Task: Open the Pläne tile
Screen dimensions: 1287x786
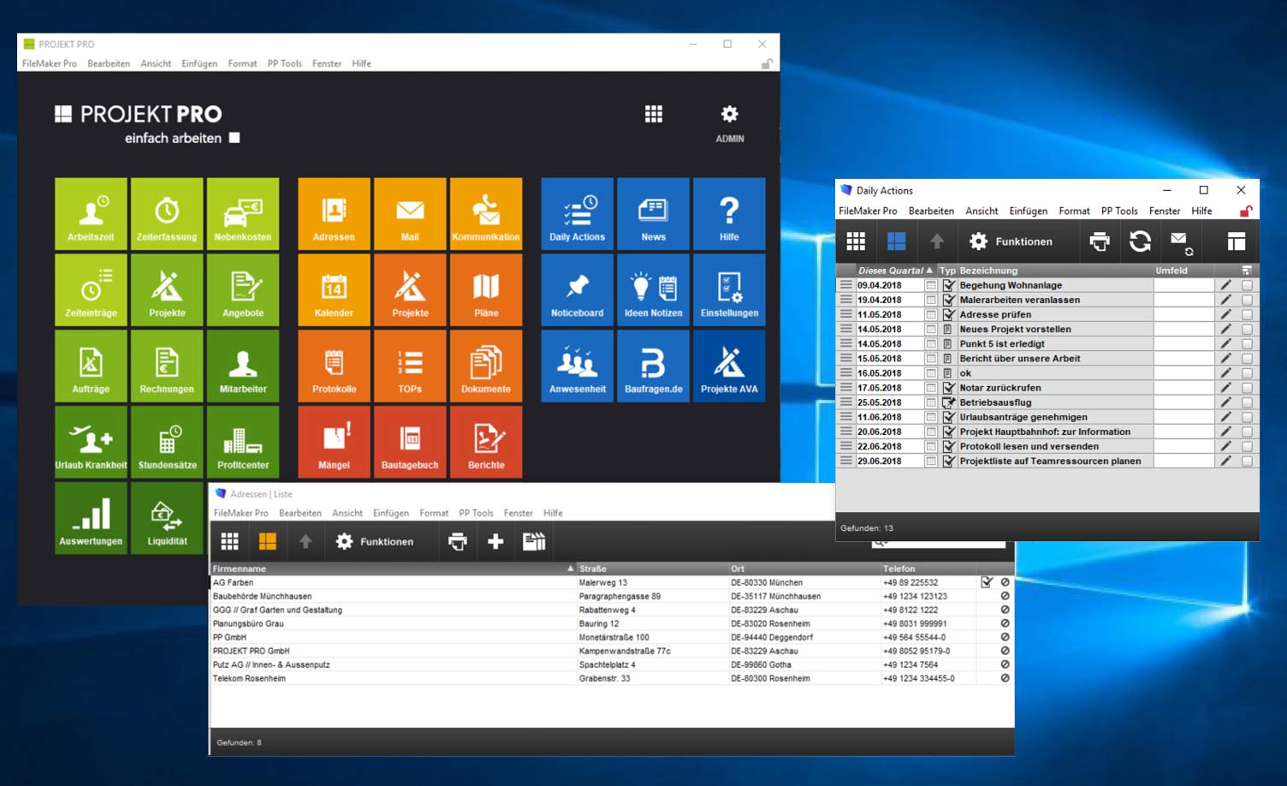Action: coord(486,290)
